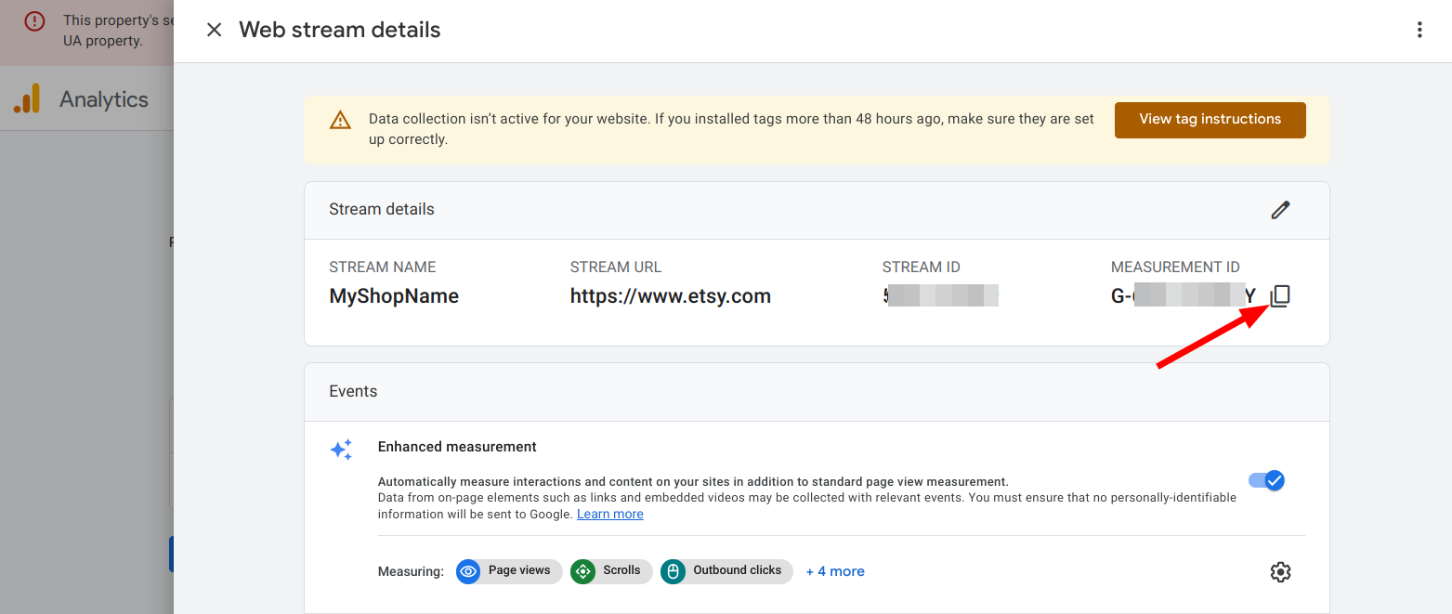Open the Learn more link about data collection
The height and width of the screenshot is (614, 1452).
[609, 513]
